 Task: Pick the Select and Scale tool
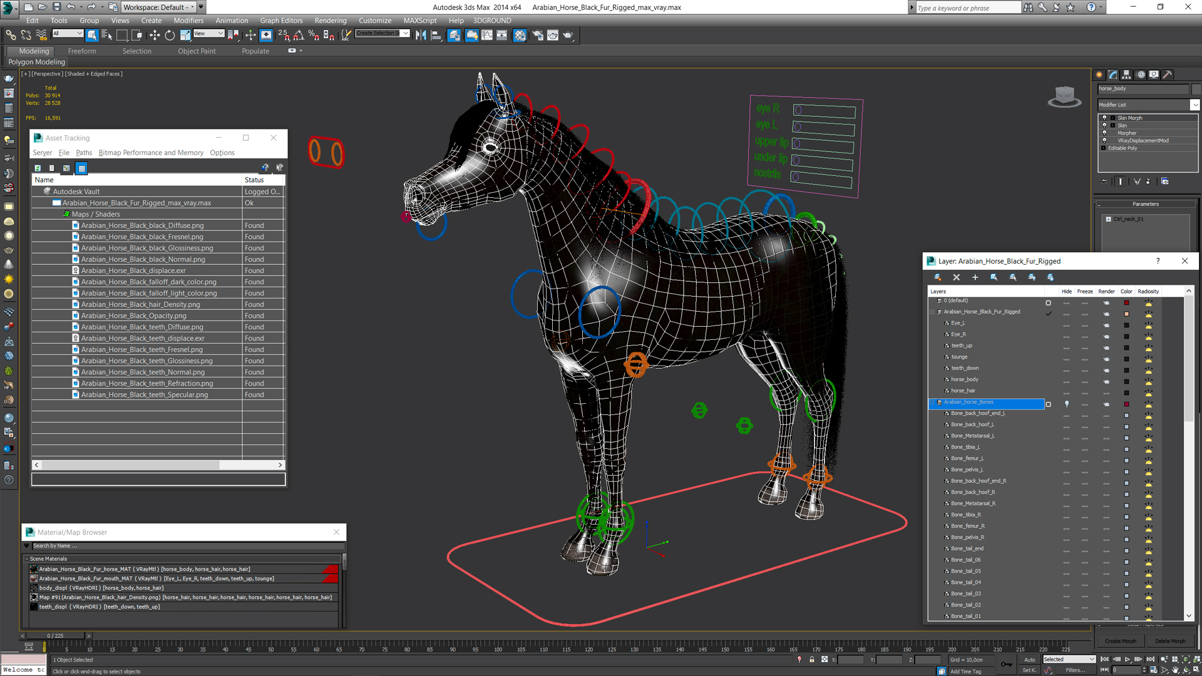pyautogui.click(x=185, y=35)
